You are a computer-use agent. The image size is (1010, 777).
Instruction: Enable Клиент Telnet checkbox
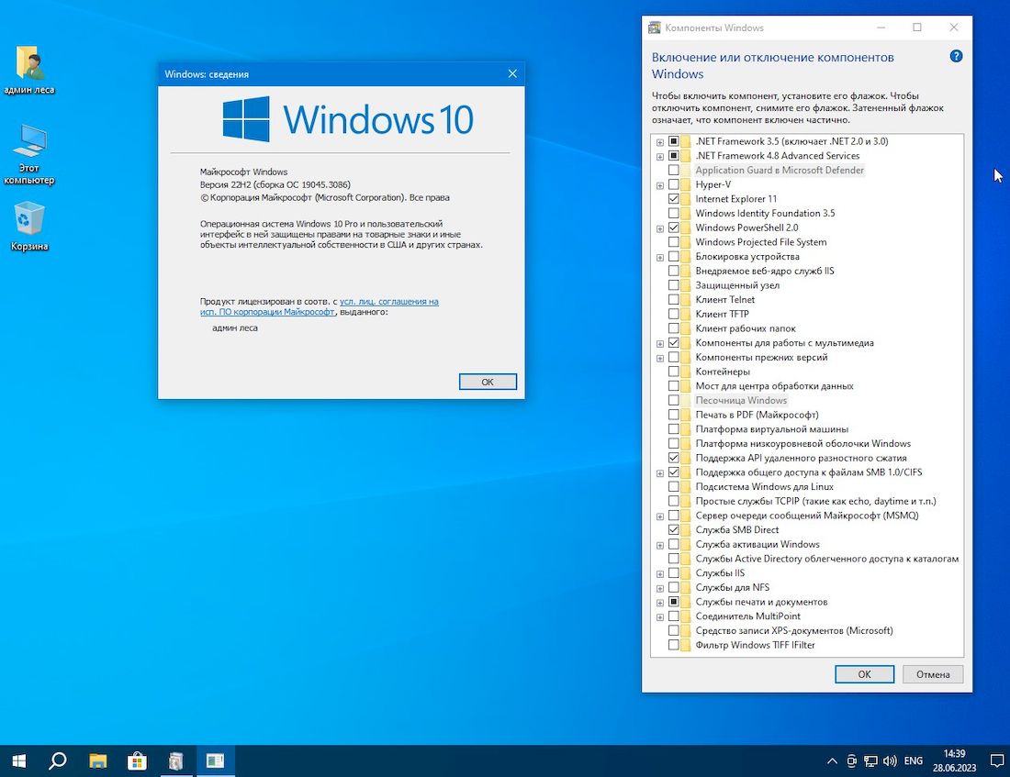[x=673, y=299]
